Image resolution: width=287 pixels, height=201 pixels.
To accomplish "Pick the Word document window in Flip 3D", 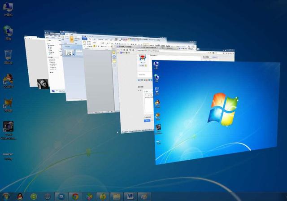I will 100,81.
